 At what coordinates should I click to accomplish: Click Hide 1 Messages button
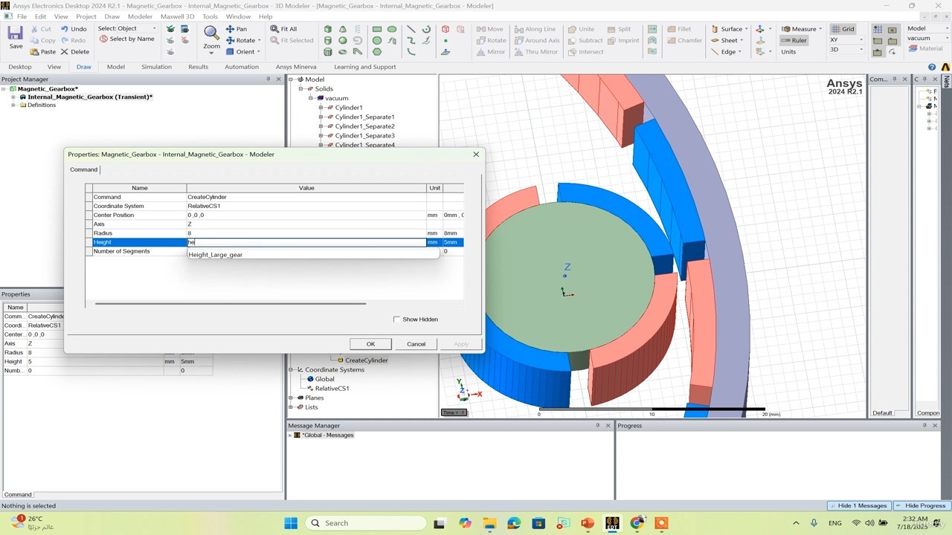point(858,506)
